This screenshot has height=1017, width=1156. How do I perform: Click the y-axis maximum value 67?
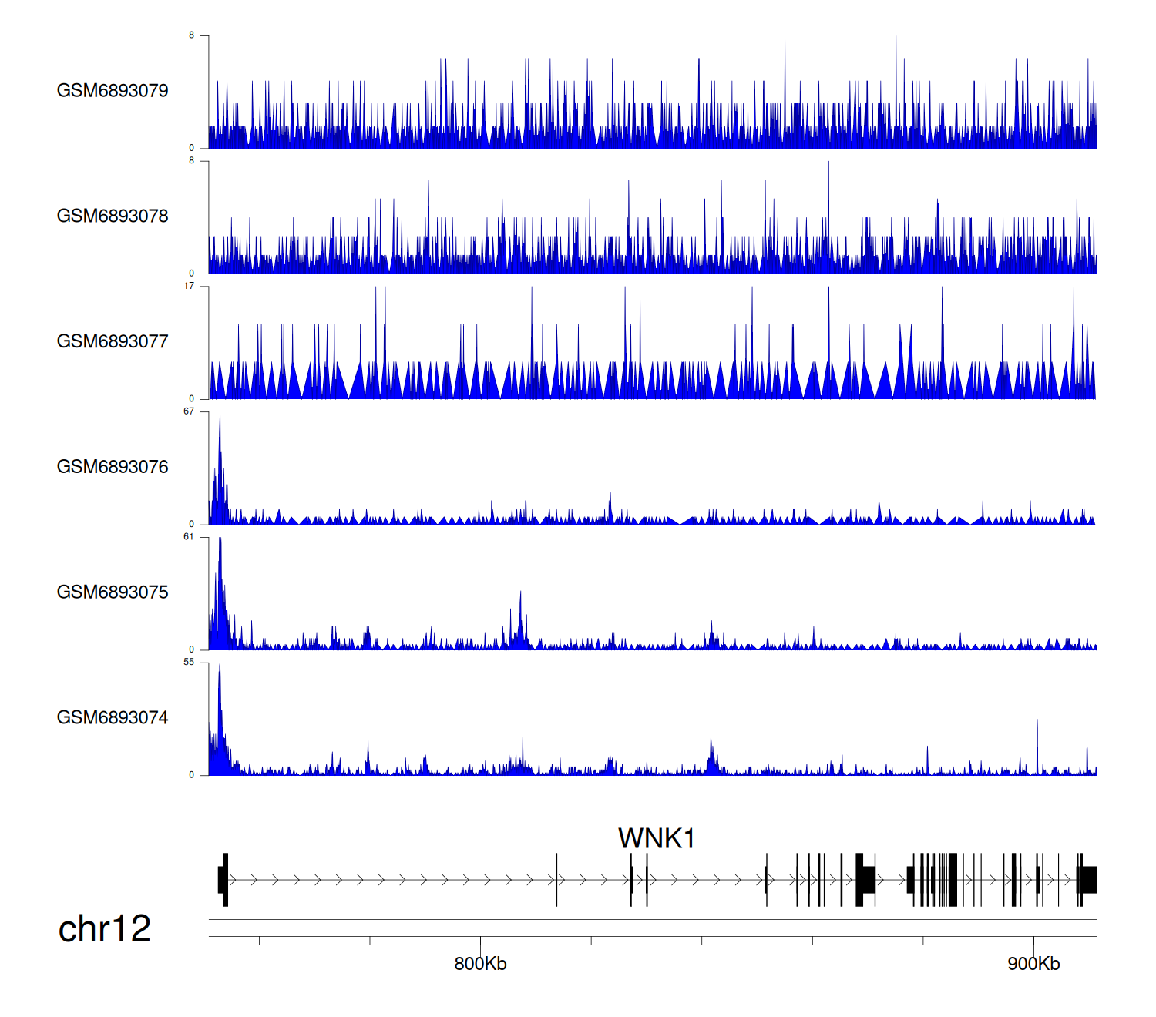(x=189, y=411)
